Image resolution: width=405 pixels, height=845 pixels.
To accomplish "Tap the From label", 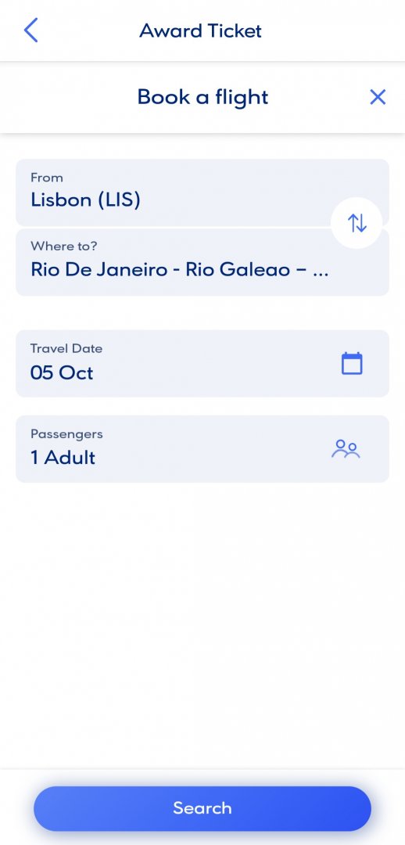I will pyautogui.click(x=47, y=178).
